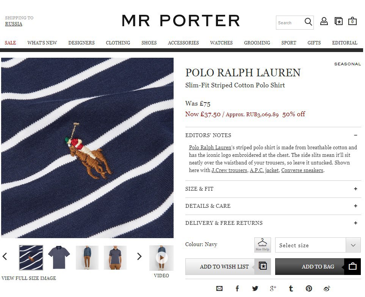Click the Add to Bag button

coord(318,267)
